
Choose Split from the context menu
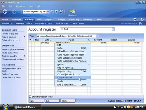[73, 48]
